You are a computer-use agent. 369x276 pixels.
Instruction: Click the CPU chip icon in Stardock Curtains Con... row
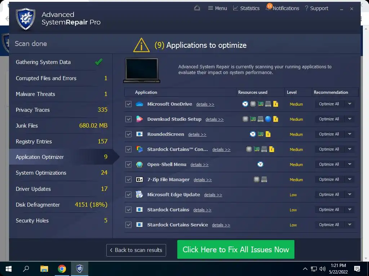pos(249,149)
